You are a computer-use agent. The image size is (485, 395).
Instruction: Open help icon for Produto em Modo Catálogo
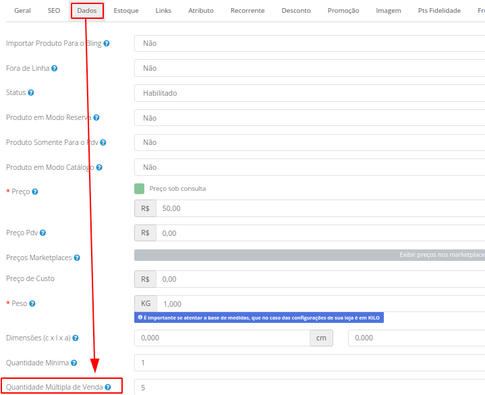99,167
